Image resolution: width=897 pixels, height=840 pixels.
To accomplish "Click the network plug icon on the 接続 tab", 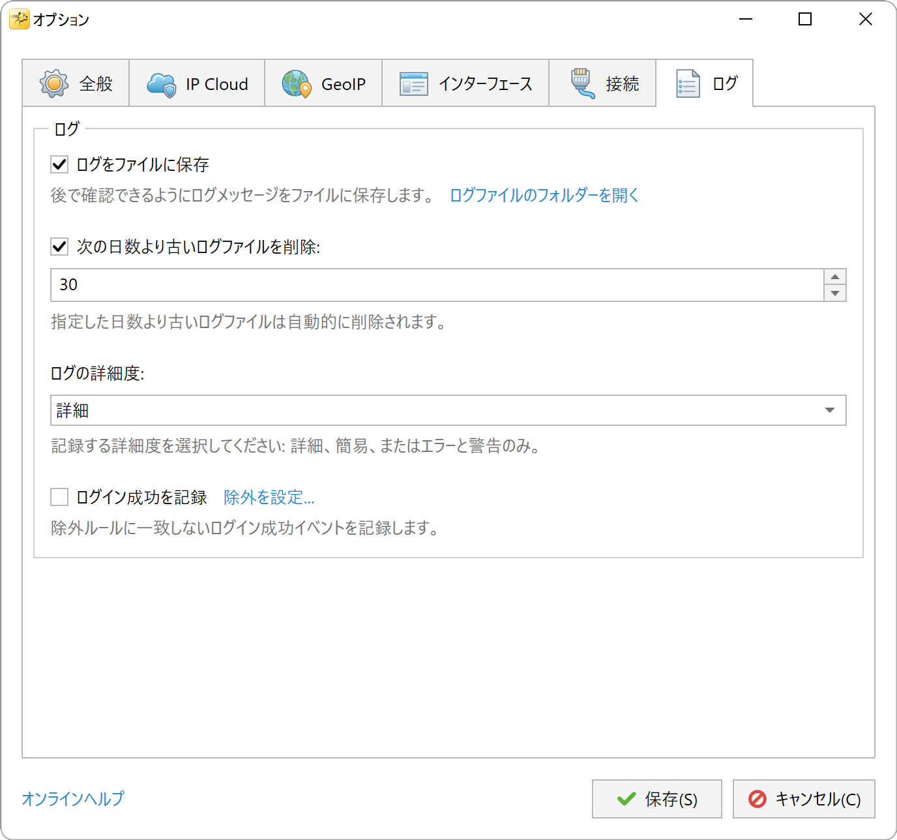I will (x=582, y=83).
